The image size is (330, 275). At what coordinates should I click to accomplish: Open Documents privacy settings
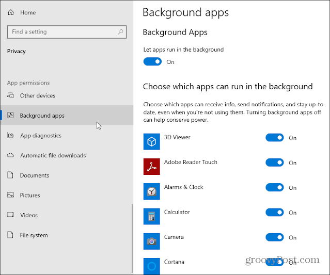coord(67,175)
